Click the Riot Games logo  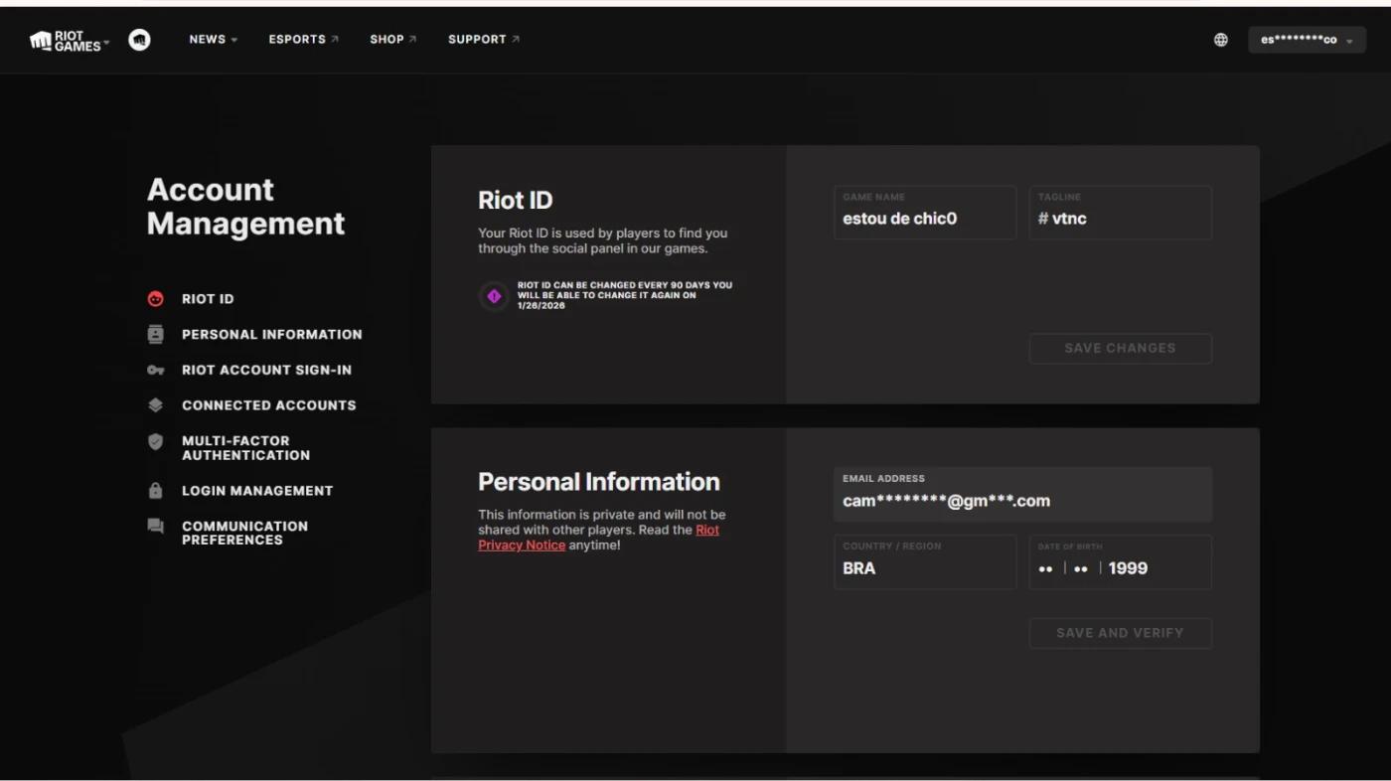click(68, 40)
